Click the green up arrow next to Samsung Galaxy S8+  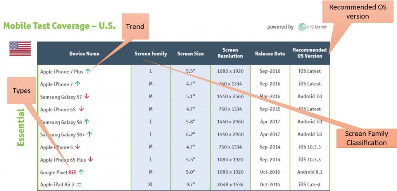pyautogui.click(x=89, y=135)
